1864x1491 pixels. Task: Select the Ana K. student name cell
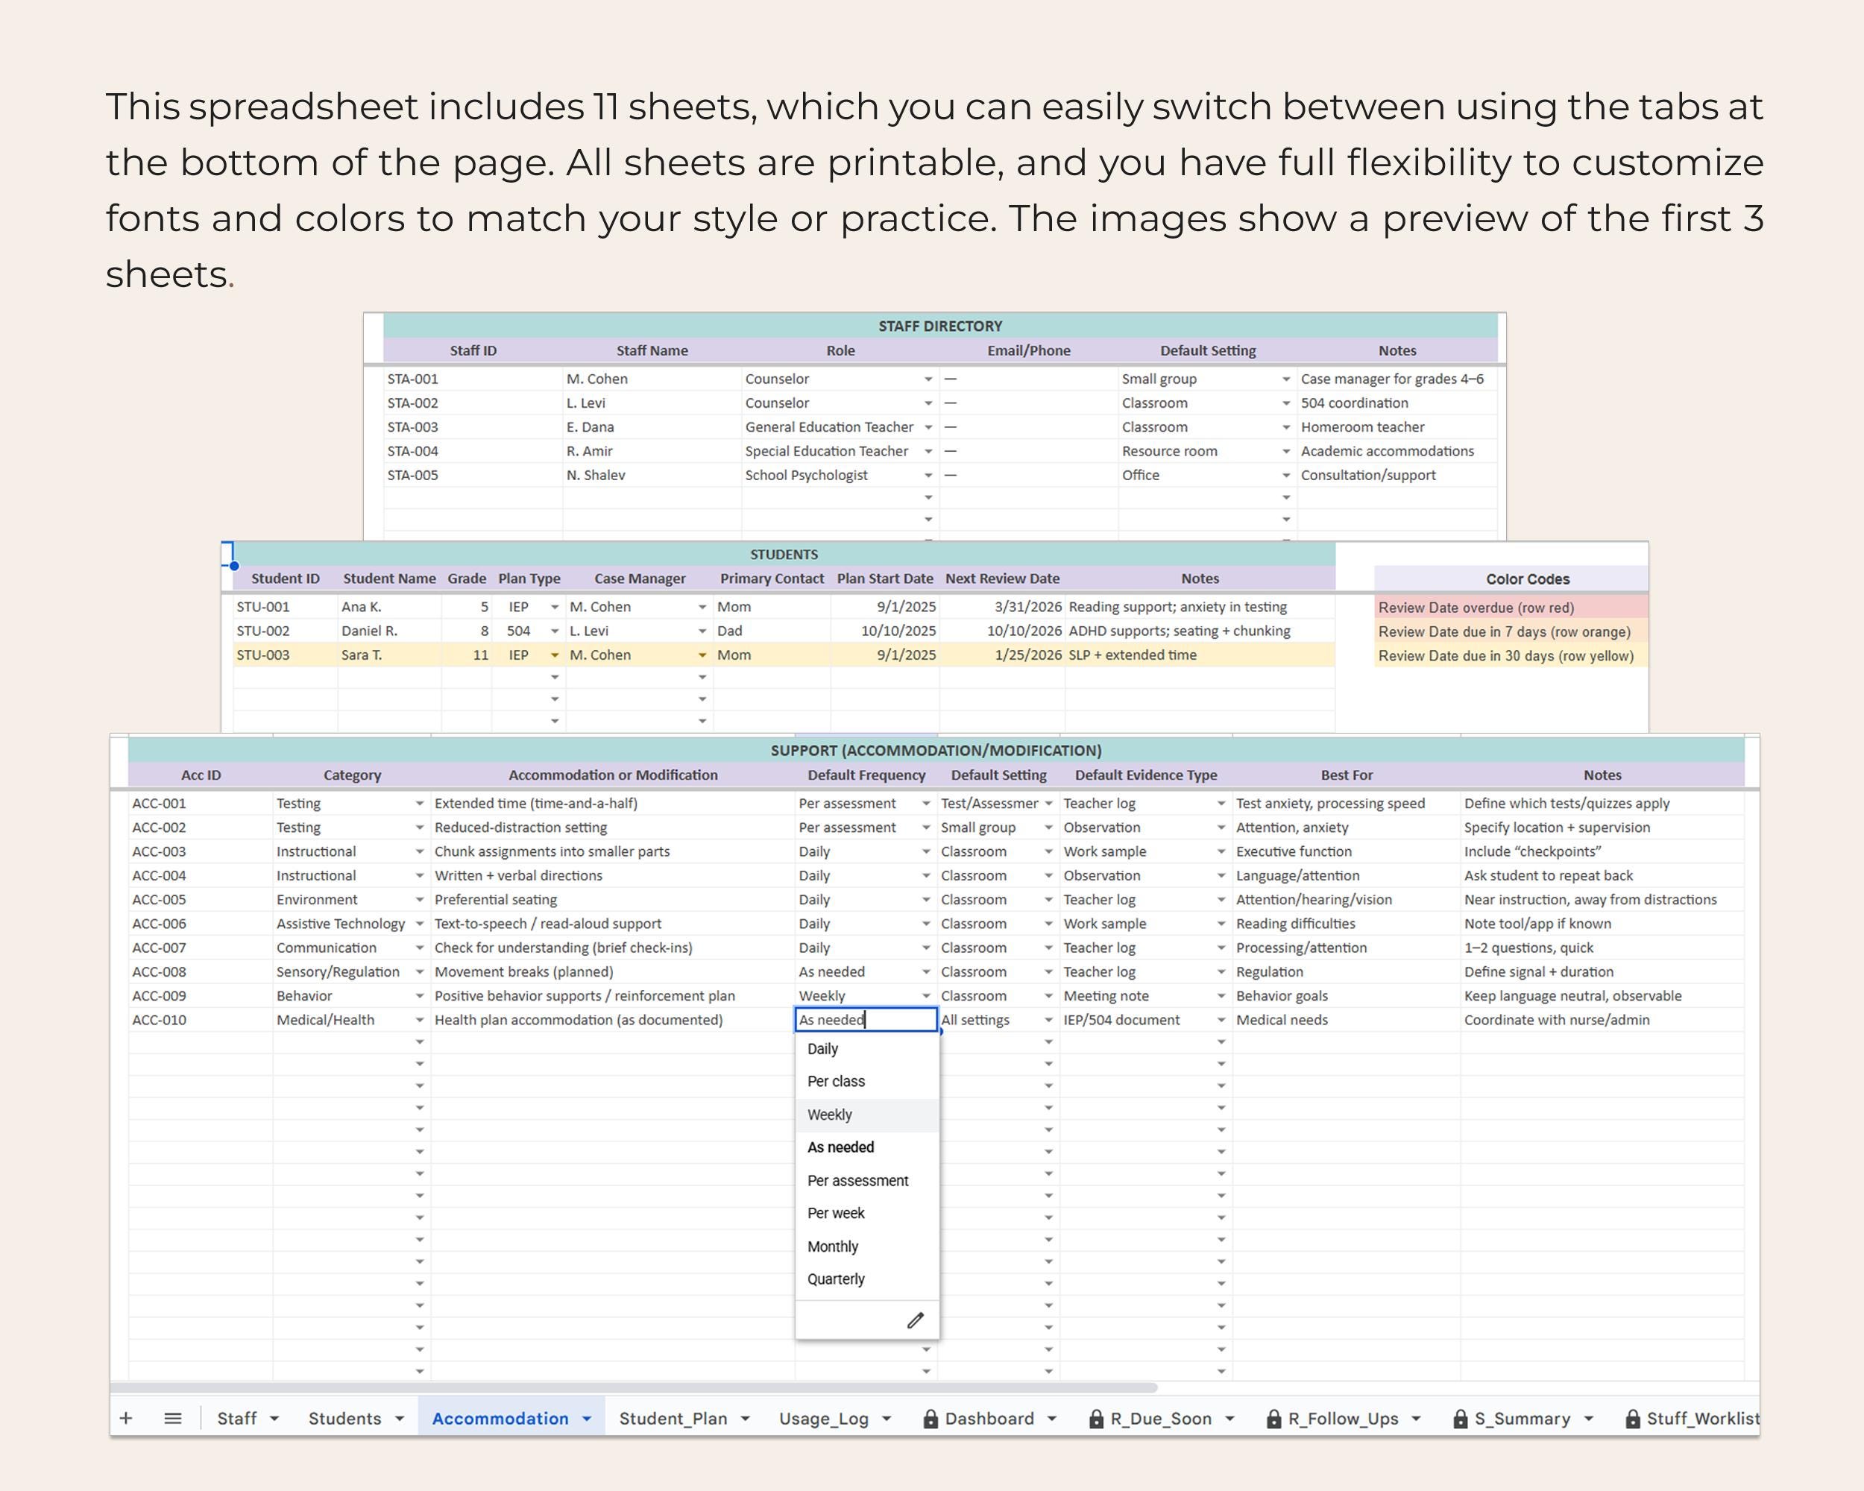click(389, 607)
